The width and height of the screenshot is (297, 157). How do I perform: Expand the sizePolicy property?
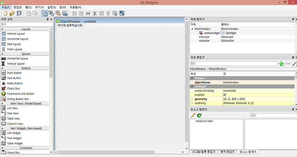[192, 103]
